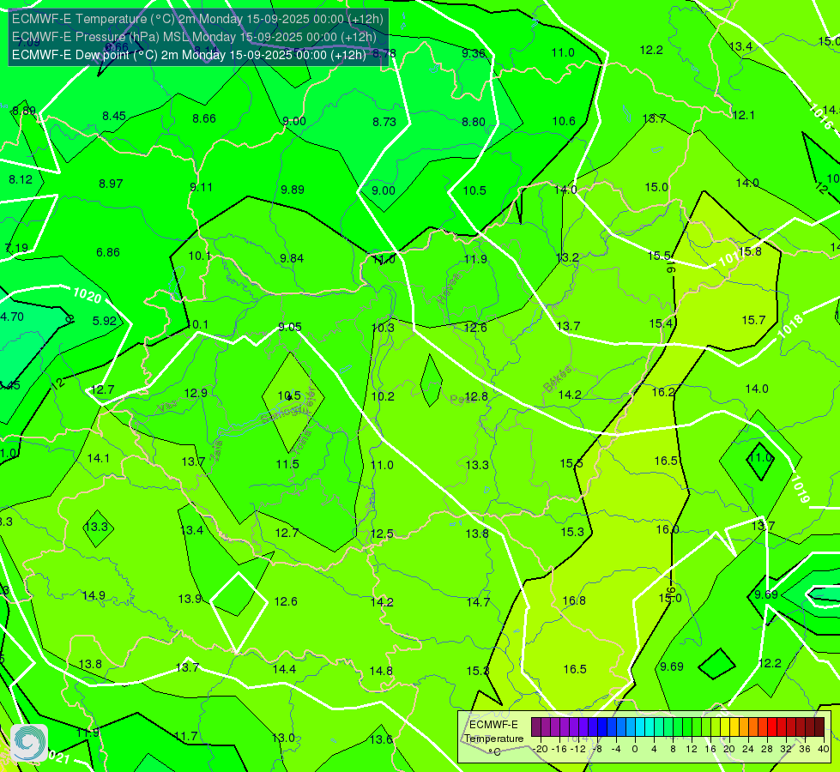Viewport: 840px width, 772px height.
Task: Click the Békés county name
Action: tap(557, 379)
